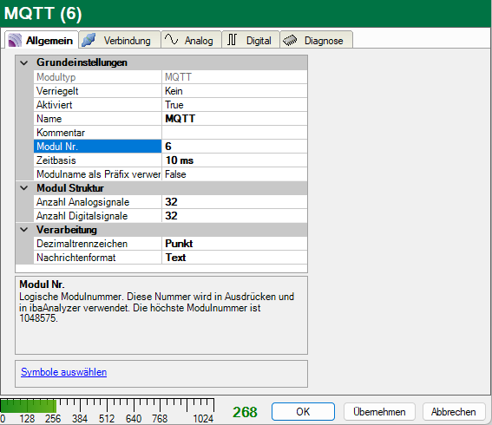Open the Nachrichtenformat Text value

click(234, 258)
